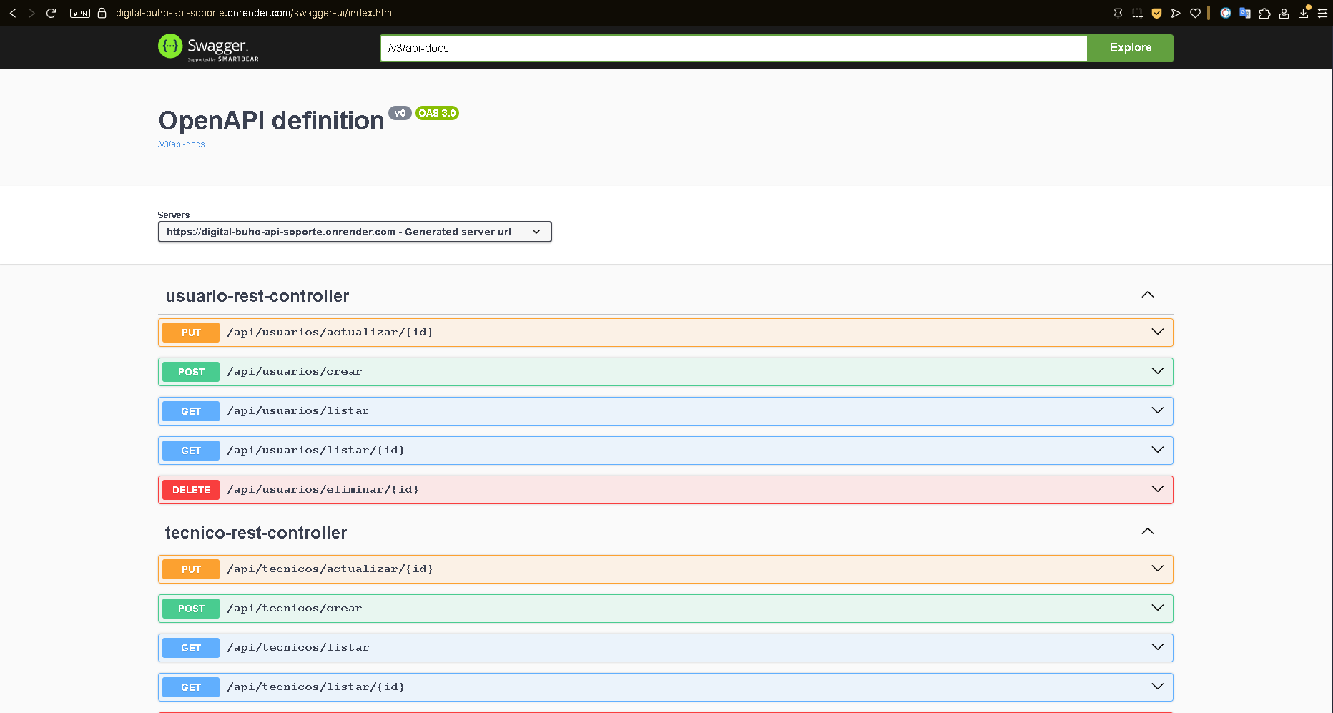
Task: Focus the browser address bar URL
Action: pyautogui.click(x=255, y=13)
